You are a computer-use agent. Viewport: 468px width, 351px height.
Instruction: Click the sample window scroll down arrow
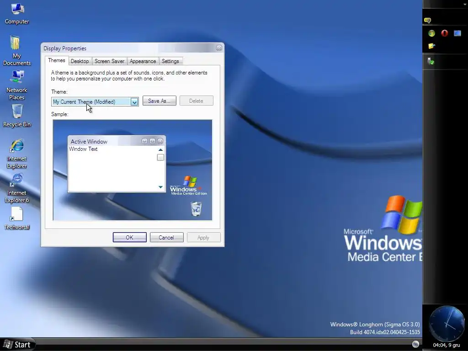click(160, 187)
